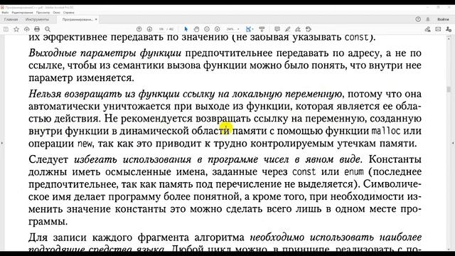Zoom in with plus button

coord(218,29)
